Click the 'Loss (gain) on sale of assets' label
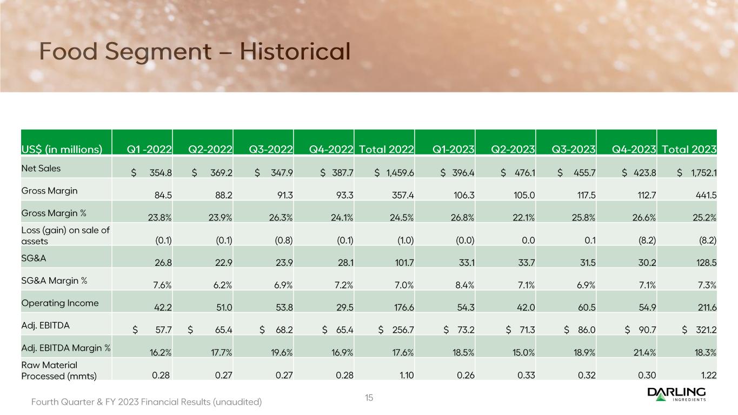The image size is (738, 415). (x=65, y=235)
